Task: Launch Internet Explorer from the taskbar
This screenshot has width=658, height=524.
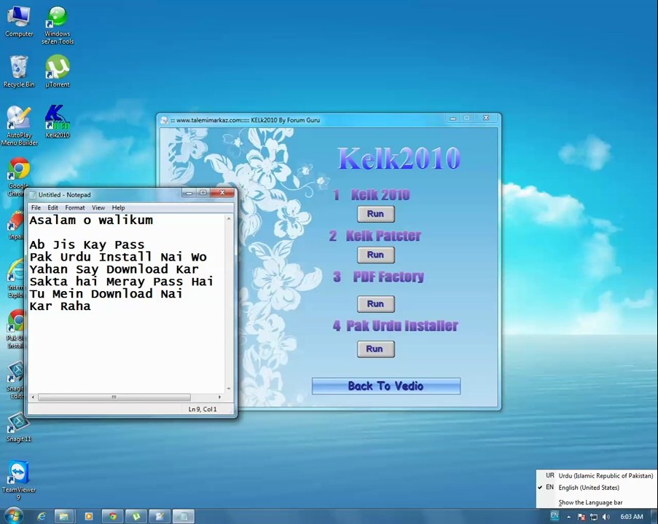Action: [x=41, y=517]
